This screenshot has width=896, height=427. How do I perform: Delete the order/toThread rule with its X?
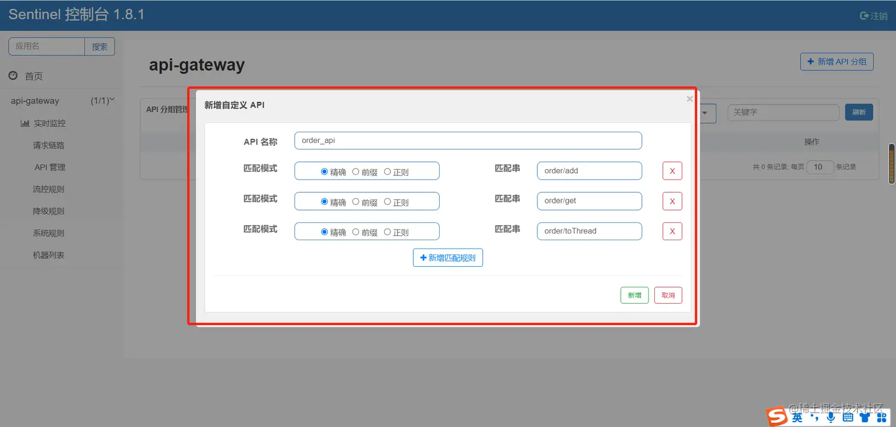pos(672,231)
